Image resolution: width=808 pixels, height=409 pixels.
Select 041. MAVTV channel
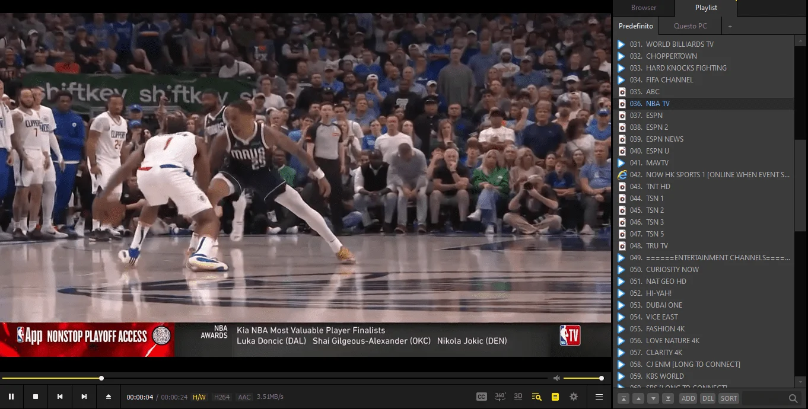704,163
